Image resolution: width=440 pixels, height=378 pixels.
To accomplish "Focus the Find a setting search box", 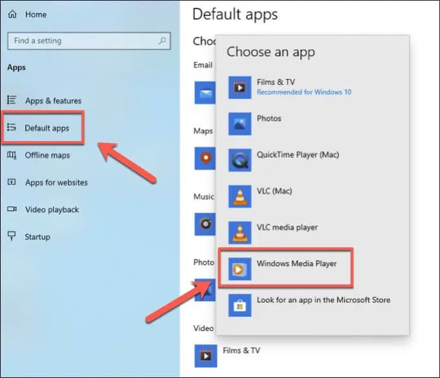I will 89,41.
